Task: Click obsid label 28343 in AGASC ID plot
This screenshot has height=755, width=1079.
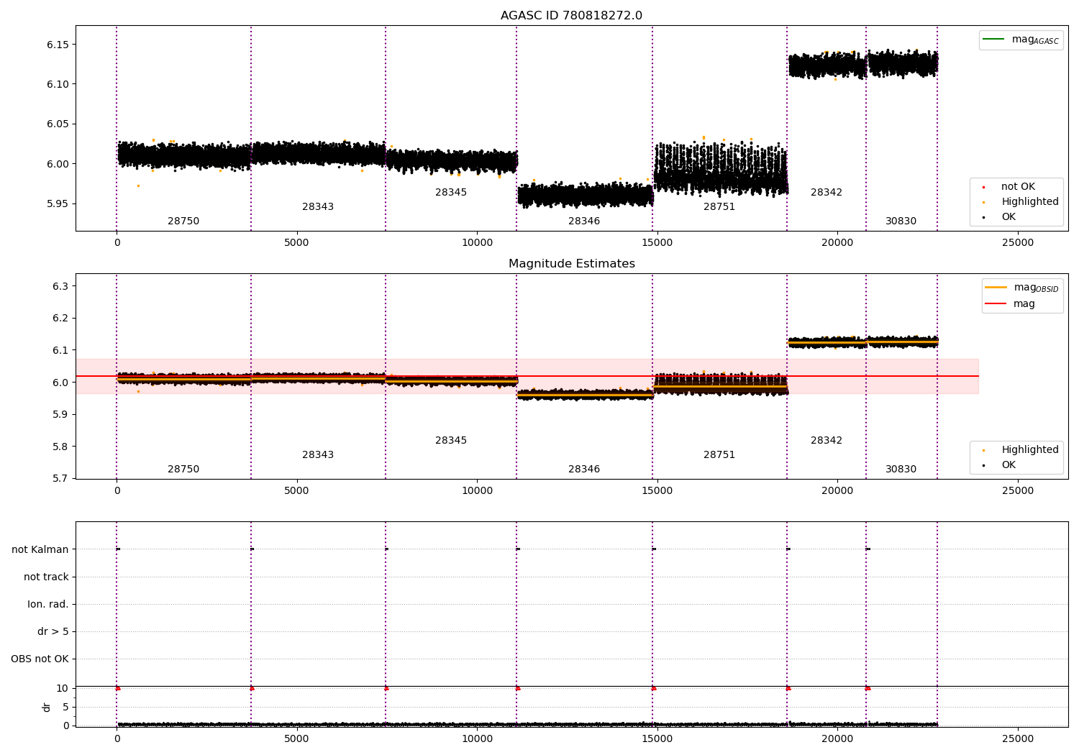Action: tap(318, 207)
